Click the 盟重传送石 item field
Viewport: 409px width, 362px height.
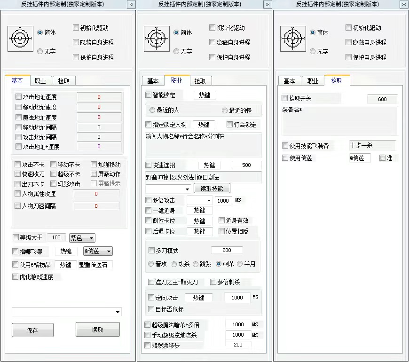click(x=95, y=265)
